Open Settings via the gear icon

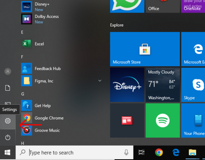8,121
